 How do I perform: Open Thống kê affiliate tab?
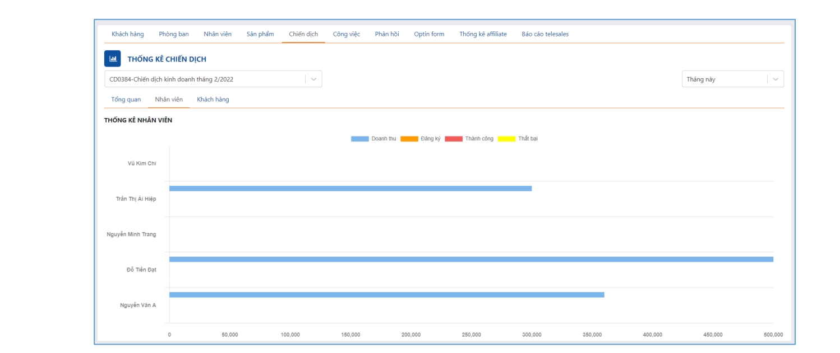pos(483,34)
